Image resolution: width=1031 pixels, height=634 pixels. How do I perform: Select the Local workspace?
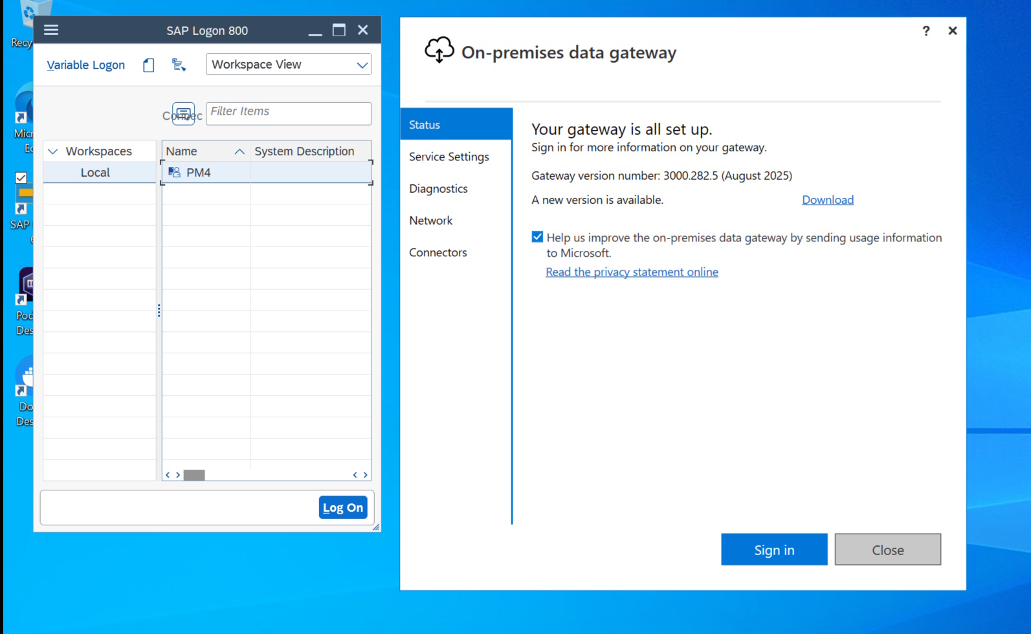[x=100, y=172]
